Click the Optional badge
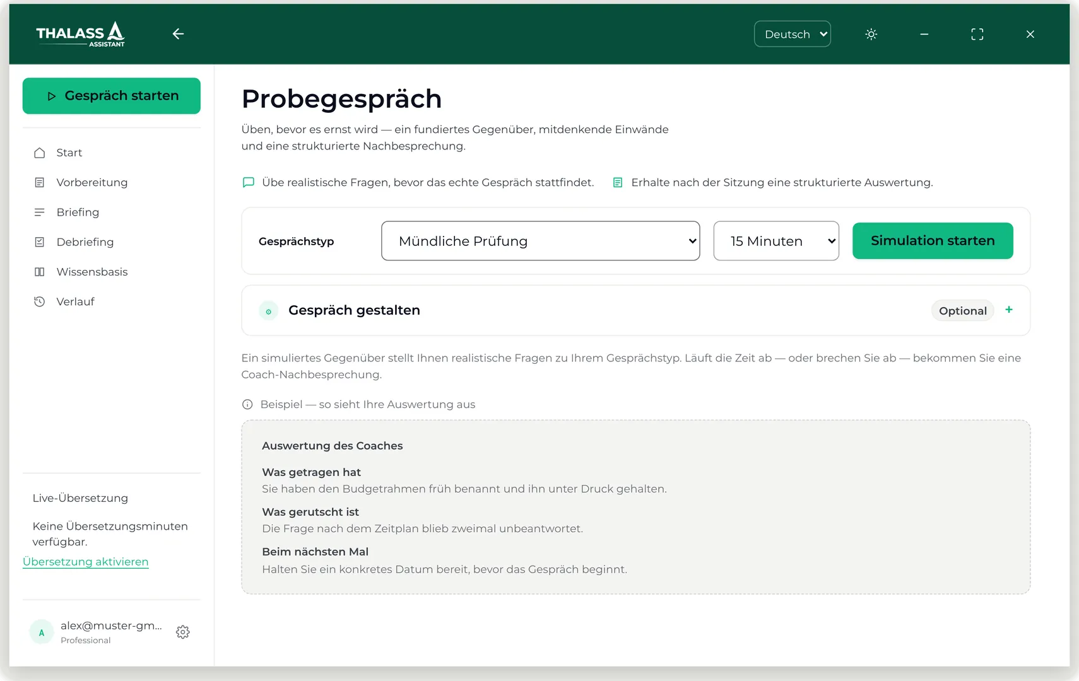 (x=963, y=311)
